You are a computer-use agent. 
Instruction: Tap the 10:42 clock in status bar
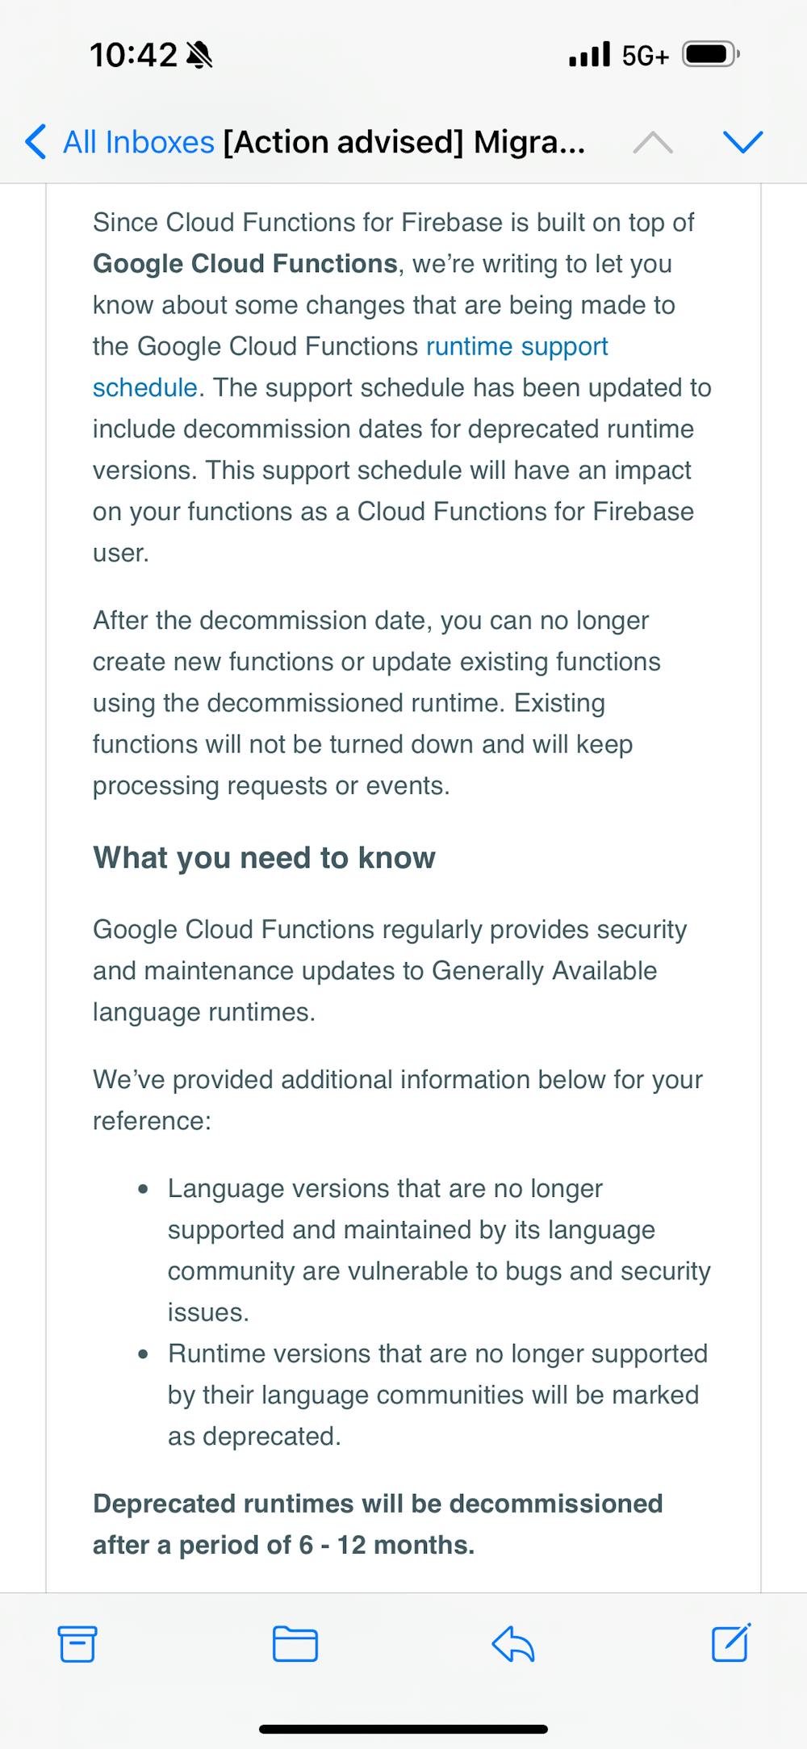point(133,55)
